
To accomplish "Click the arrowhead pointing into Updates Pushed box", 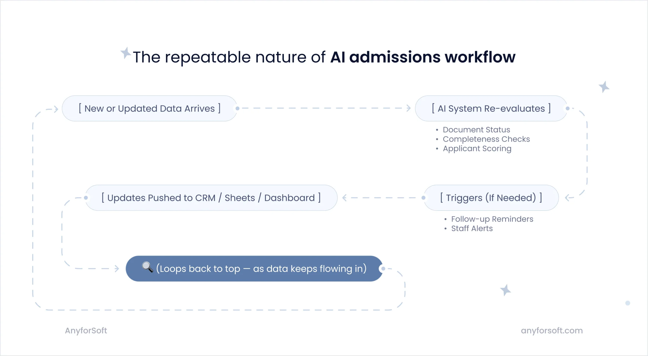I will pyautogui.click(x=345, y=198).
